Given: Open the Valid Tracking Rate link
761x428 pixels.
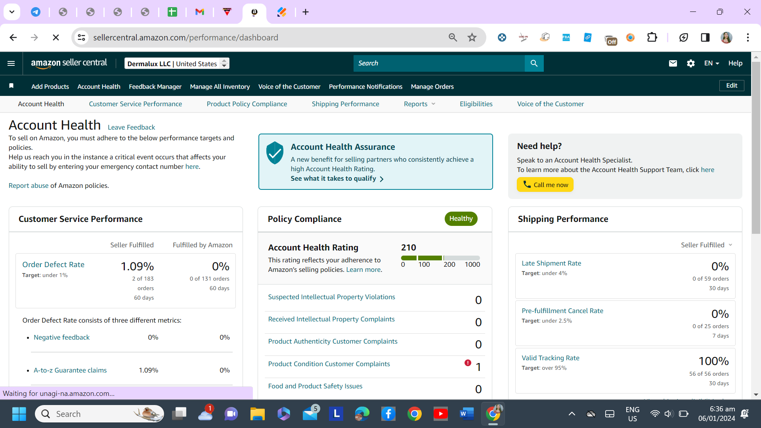Looking at the screenshot, I should point(551,358).
